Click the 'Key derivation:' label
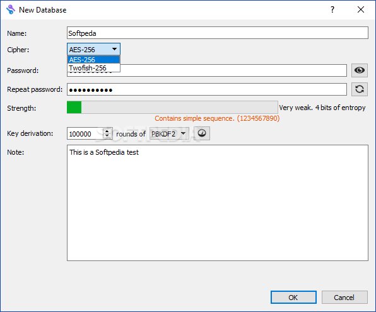376x312 pixels. 30,133
